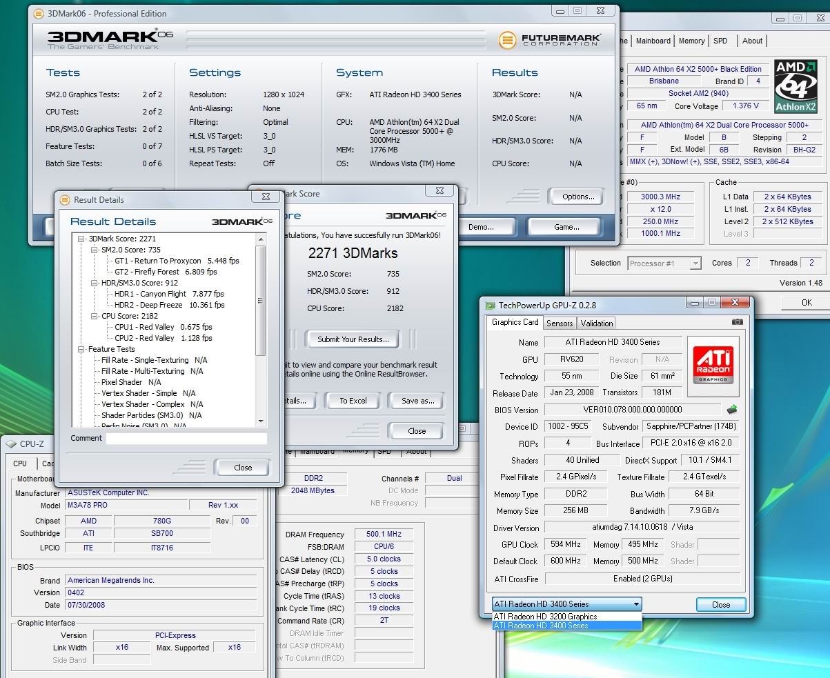Choose ATI Radeon HD 3200 Graphics from list
Viewport: 830px width, 678px height.
pos(566,617)
